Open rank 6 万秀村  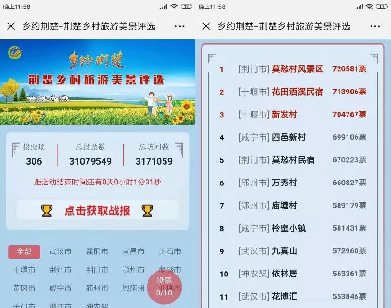pyautogui.click(x=285, y=183)
